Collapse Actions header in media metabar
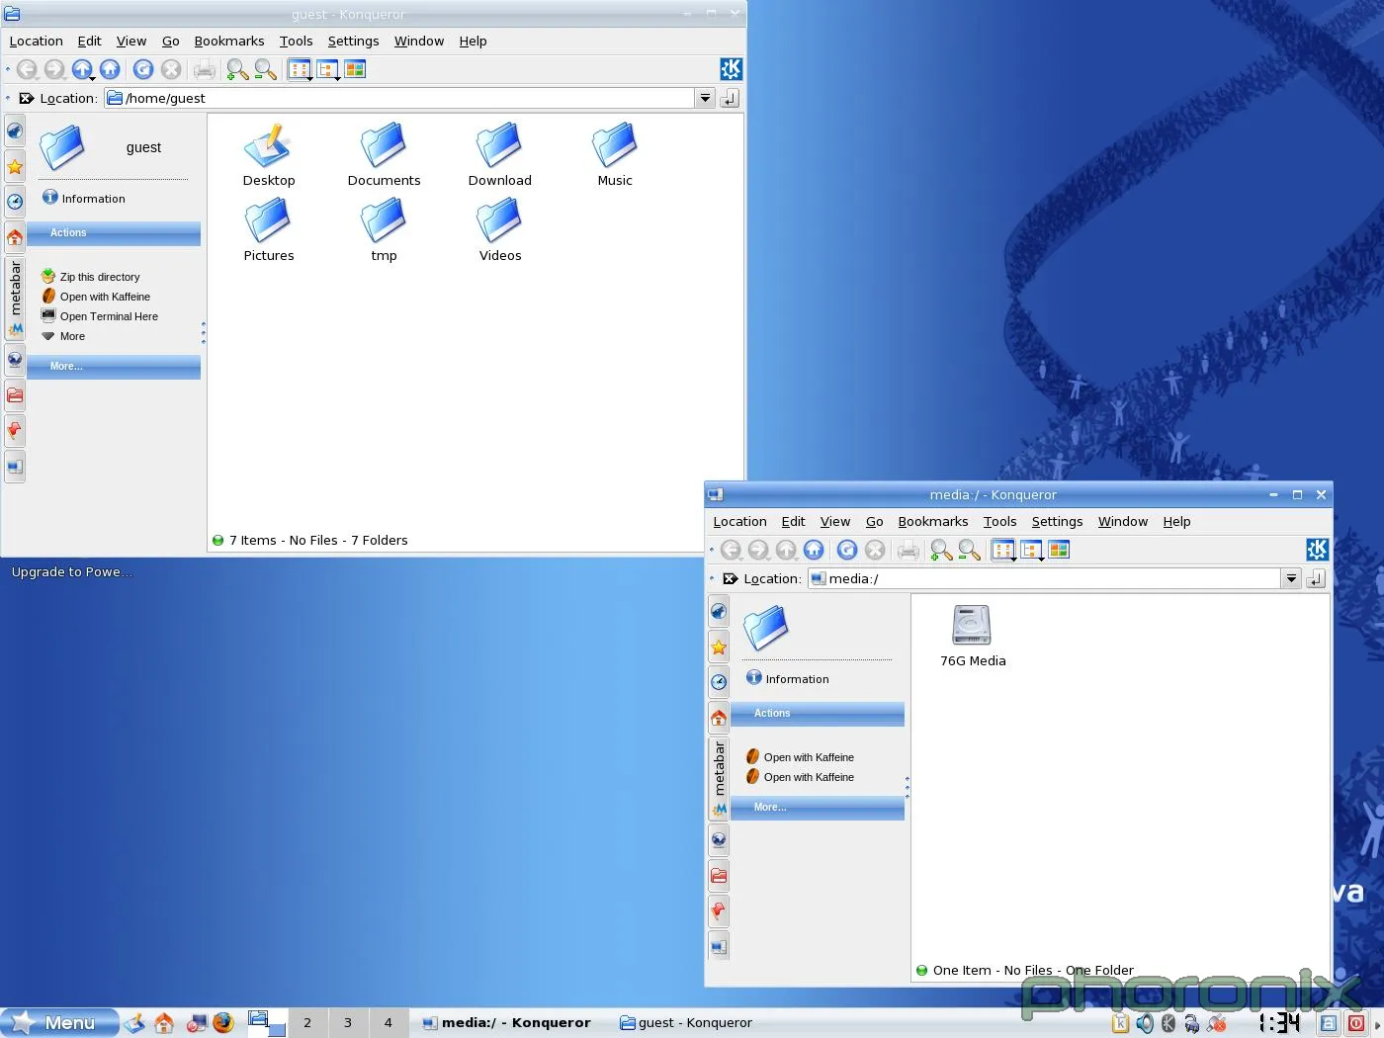Screen dimensions: 1384x1038 [817, 714]
